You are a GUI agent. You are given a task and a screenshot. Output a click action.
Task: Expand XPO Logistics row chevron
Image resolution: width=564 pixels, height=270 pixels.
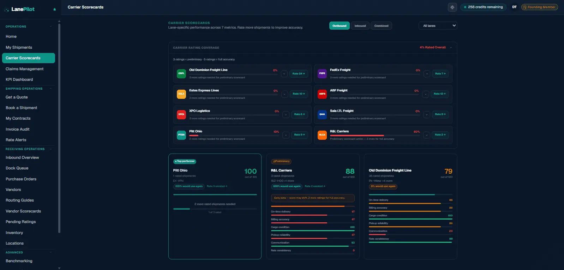tap(286, 115)
